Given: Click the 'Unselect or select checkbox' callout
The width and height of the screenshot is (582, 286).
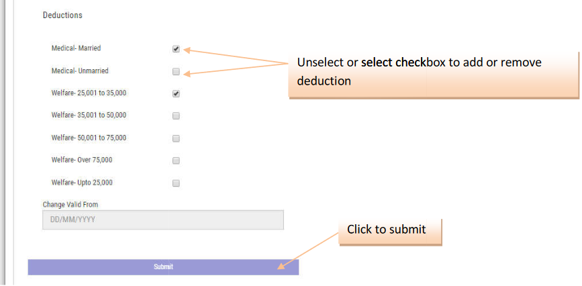Looking at the screenshot, I should pyautogui.click(x=433, y=72).
